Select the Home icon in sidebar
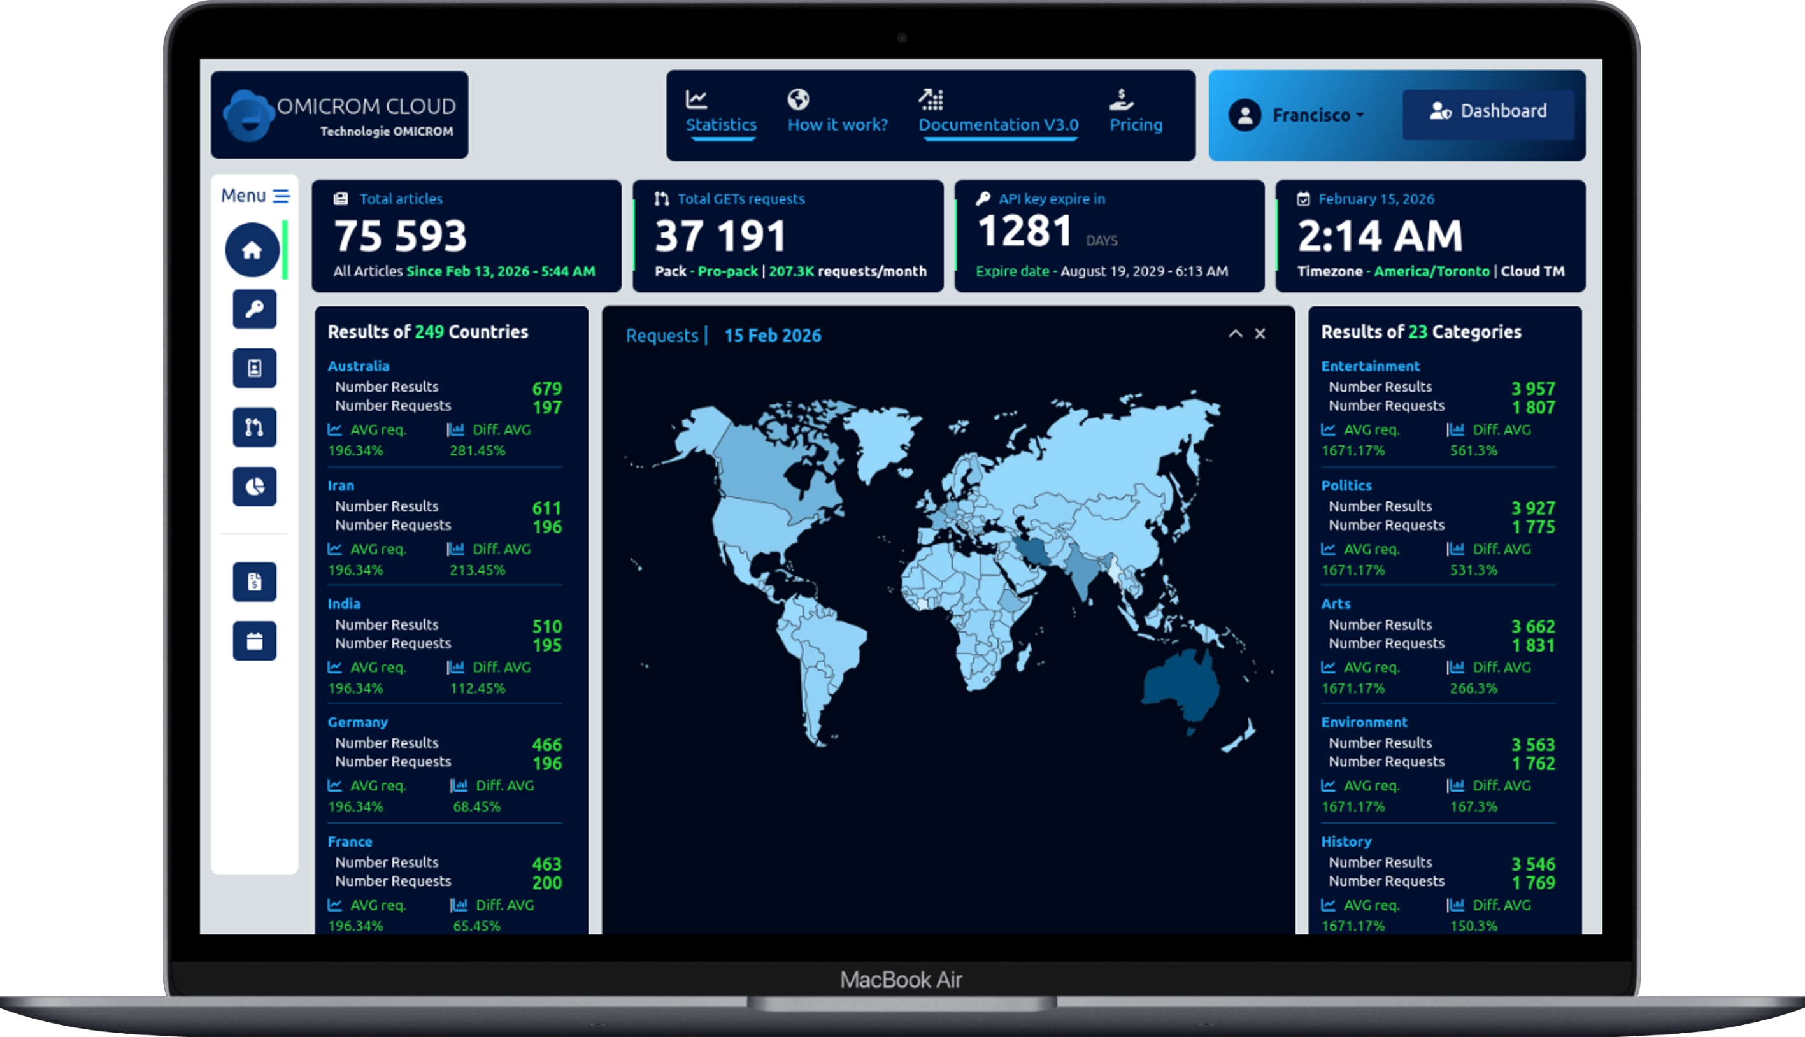Viewport: 1805px width, 1037px height. pyautogui.click(x=253, y=250)
